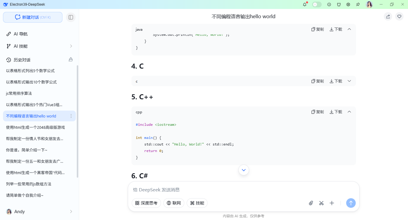Viewport: 408px width, 220px height.
Task: Open the theme/skin icon next to settings
Action: coord(338,4)
